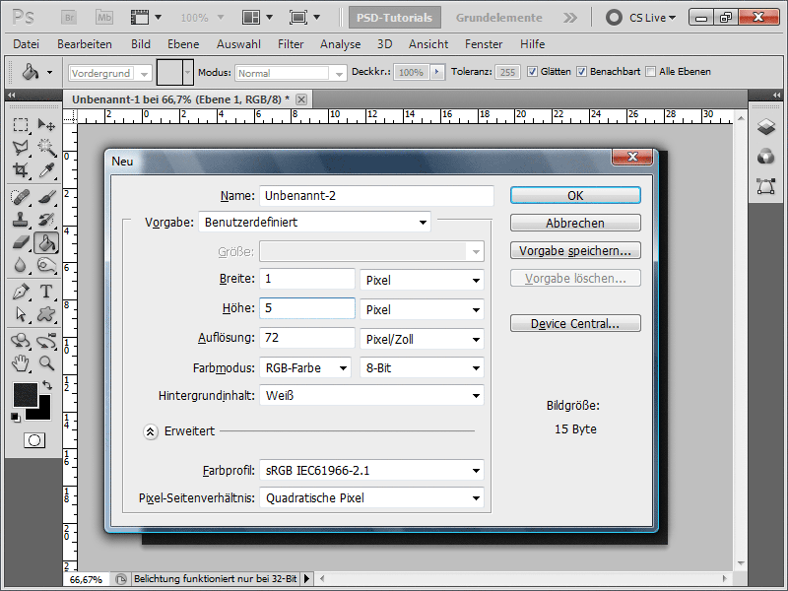788x591 pixels.
Task: Select the Eyedropper tool
Action: point(46,170)
